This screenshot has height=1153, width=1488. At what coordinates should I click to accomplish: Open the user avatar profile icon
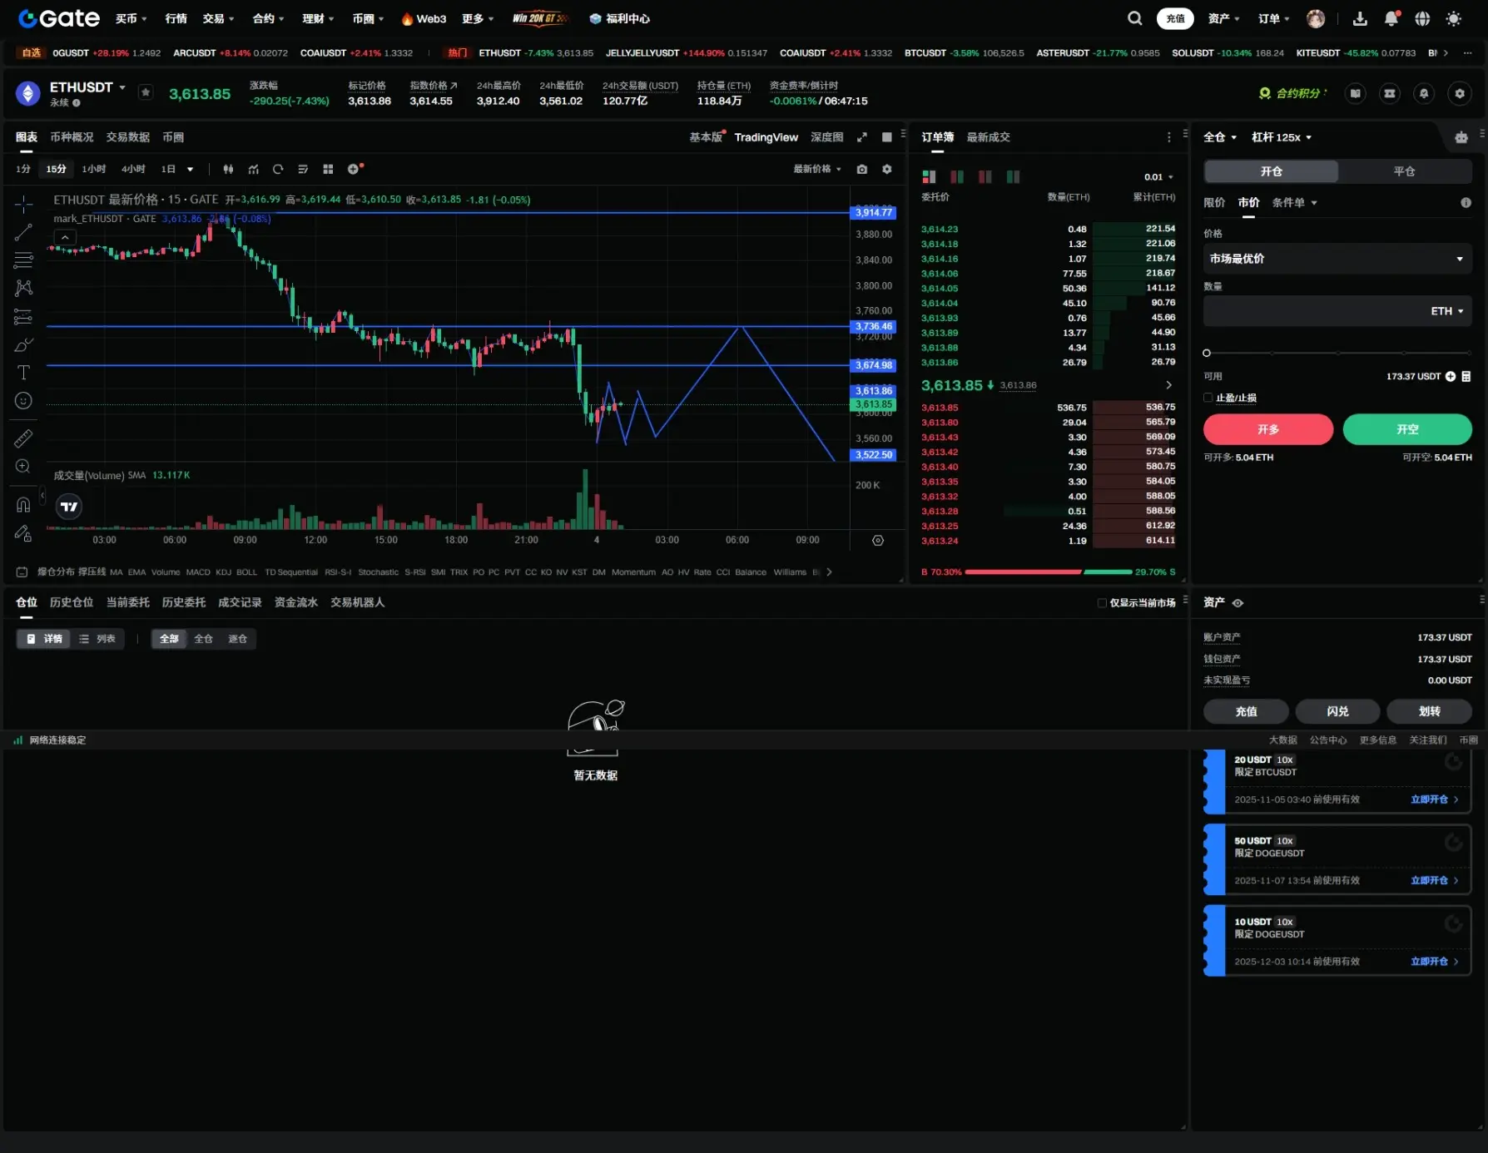(1316, 18)
